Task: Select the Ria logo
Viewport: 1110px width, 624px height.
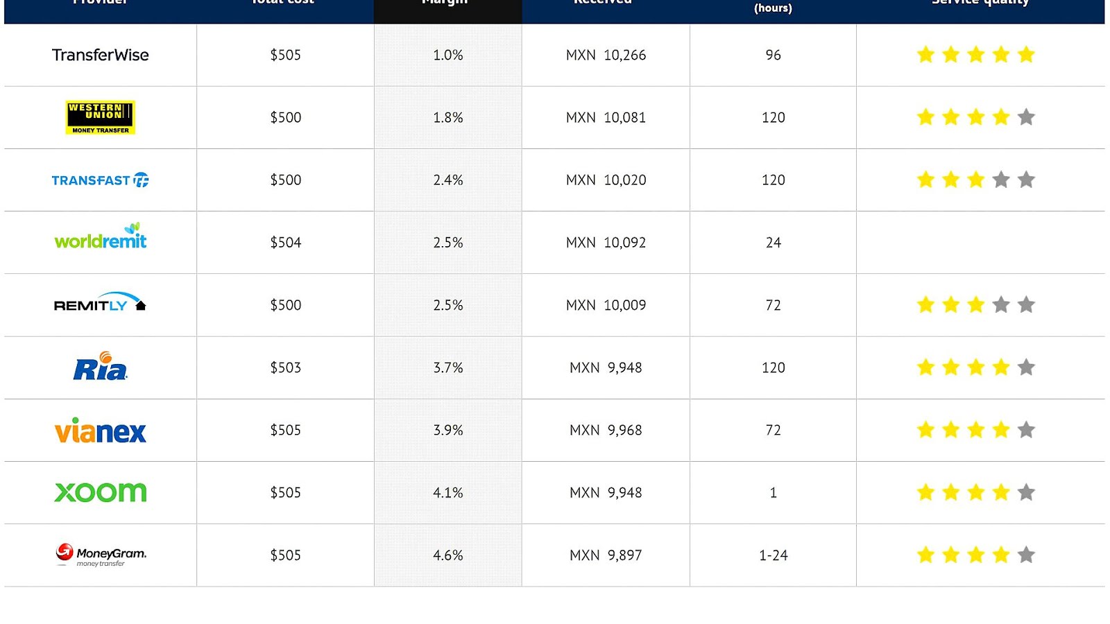Action: click(101, 367)
